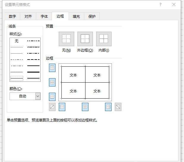This screenshot has height=162, width=184.
Task: Toggle the right border button
Action: click(108, 107)
